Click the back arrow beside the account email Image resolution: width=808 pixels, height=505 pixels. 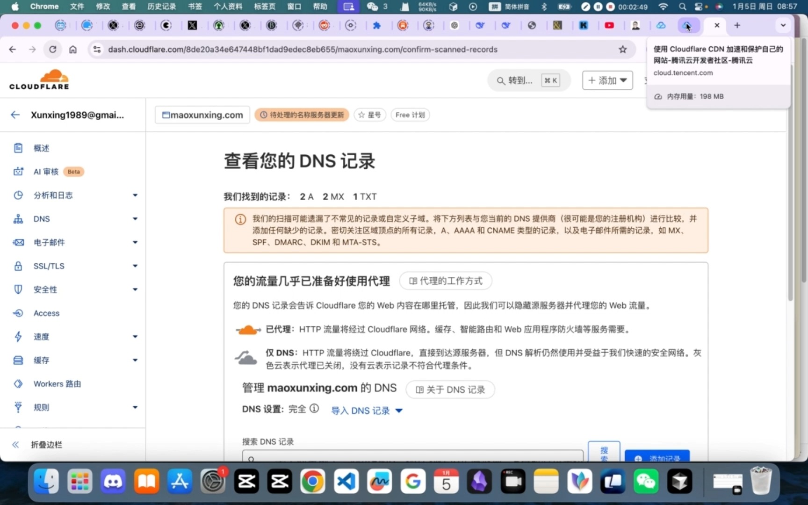tap(15, 115)
